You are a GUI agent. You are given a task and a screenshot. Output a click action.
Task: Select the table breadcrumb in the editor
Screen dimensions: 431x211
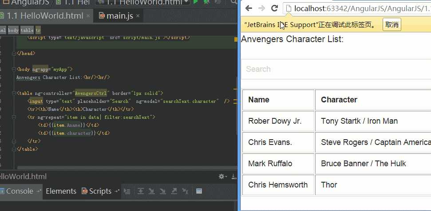[27, 31]
